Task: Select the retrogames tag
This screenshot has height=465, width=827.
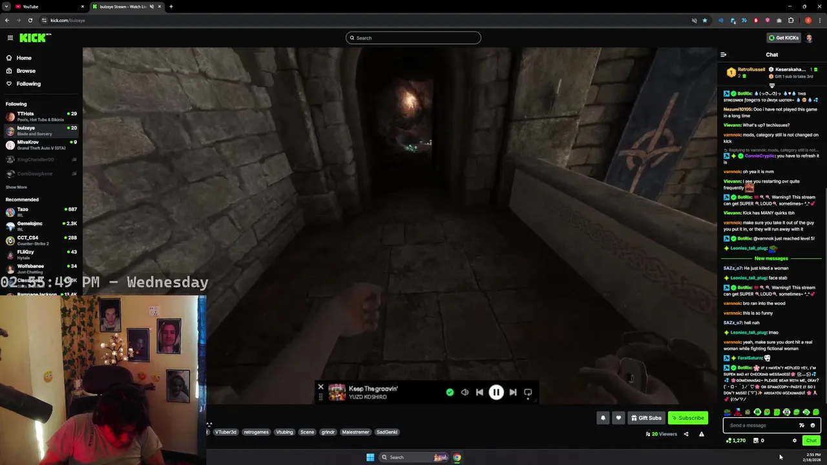Action: click(256, 432)
